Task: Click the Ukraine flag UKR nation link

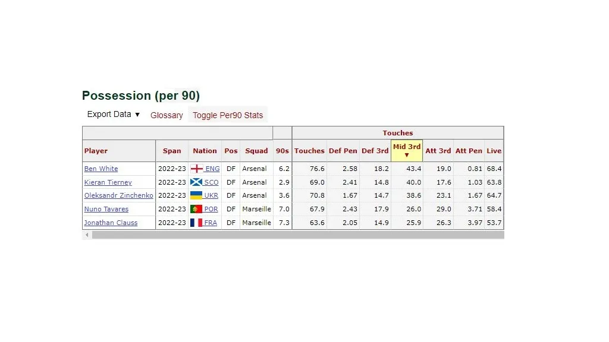Action: (205, 195)
